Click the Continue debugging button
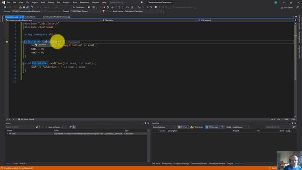Screen dimensions: 302x170 pos(79,8)
